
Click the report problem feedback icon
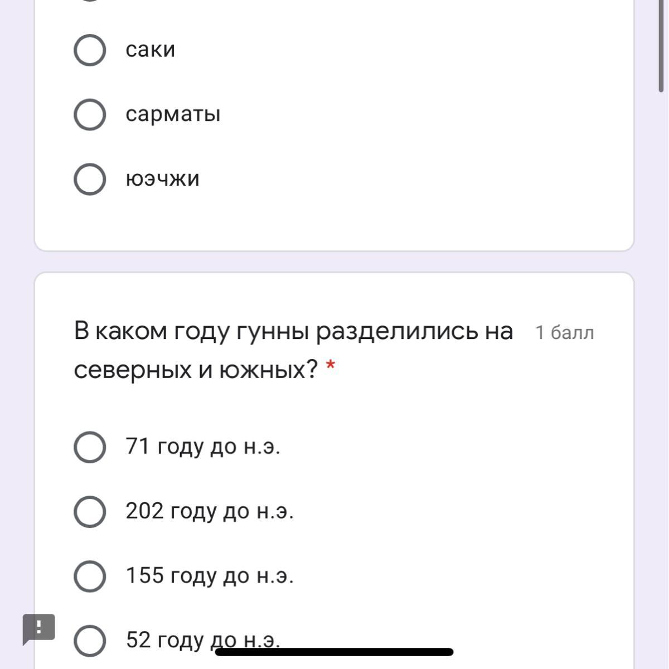(38, 628)
